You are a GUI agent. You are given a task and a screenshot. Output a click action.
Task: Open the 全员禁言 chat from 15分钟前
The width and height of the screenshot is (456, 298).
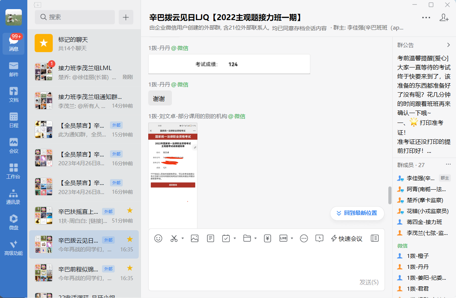point(84,129)
